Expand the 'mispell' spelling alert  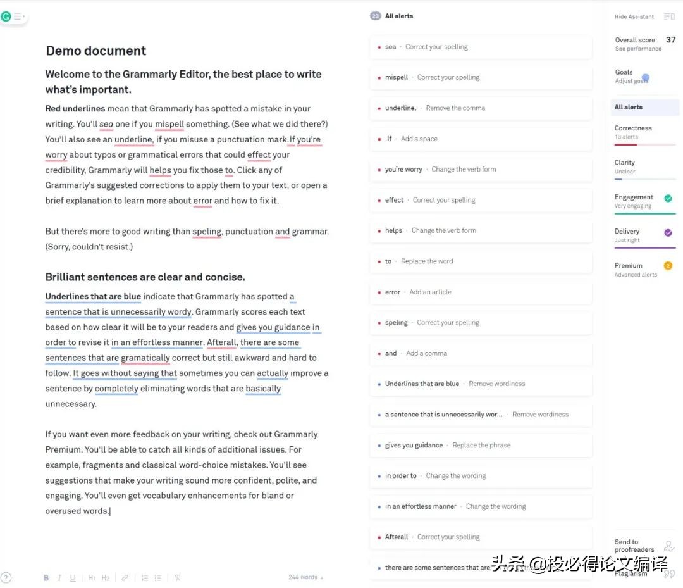point(481,78)
